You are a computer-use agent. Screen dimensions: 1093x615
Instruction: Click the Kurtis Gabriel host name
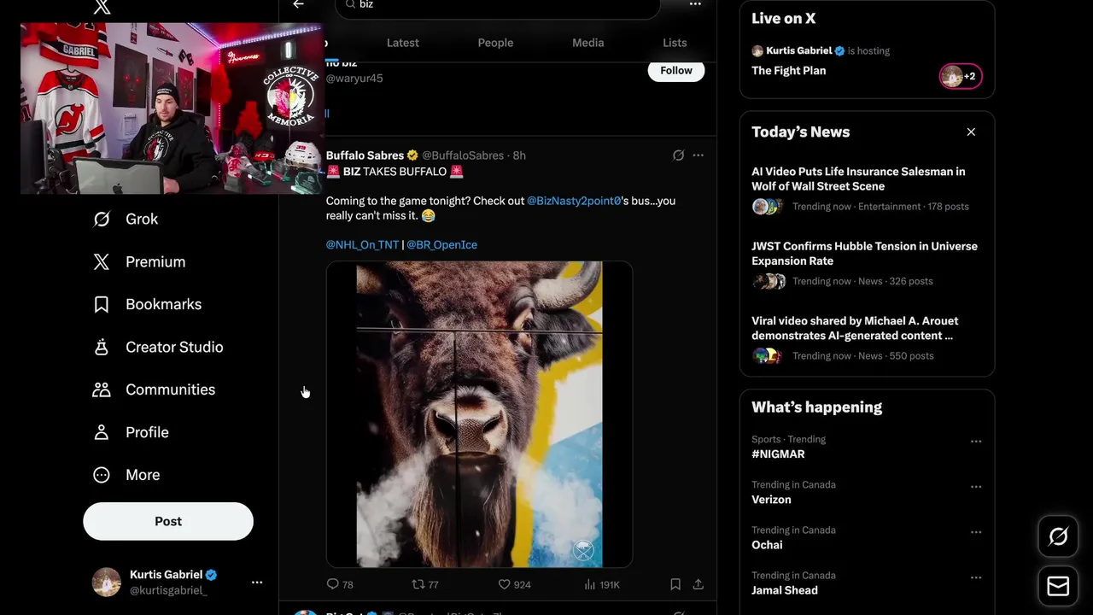798,50
